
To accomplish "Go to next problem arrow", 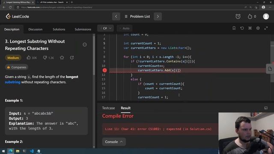I will coord(158,16).
